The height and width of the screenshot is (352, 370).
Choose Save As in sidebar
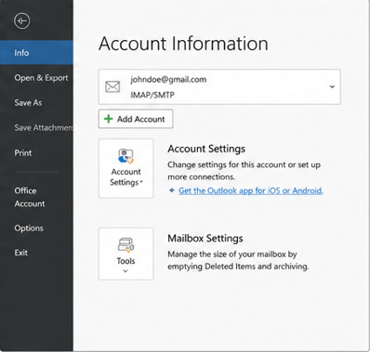28,103
